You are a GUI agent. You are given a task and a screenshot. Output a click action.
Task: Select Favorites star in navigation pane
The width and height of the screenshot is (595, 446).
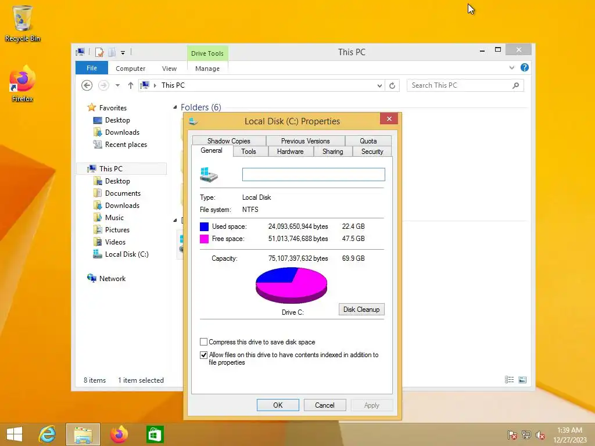pos(91,107)
